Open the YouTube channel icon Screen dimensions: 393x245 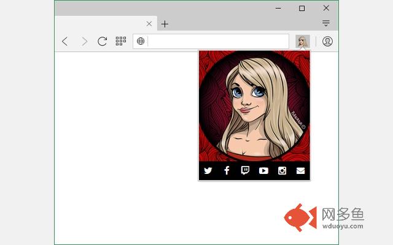click(x=263, y=171)
